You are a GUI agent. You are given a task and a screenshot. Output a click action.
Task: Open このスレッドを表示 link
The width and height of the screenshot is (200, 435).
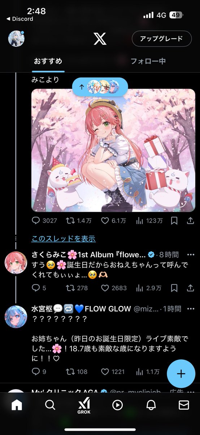(64, 239)
